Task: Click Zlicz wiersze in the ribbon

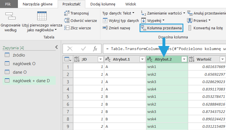Action: pyautogui.click(x=78, y=28)
